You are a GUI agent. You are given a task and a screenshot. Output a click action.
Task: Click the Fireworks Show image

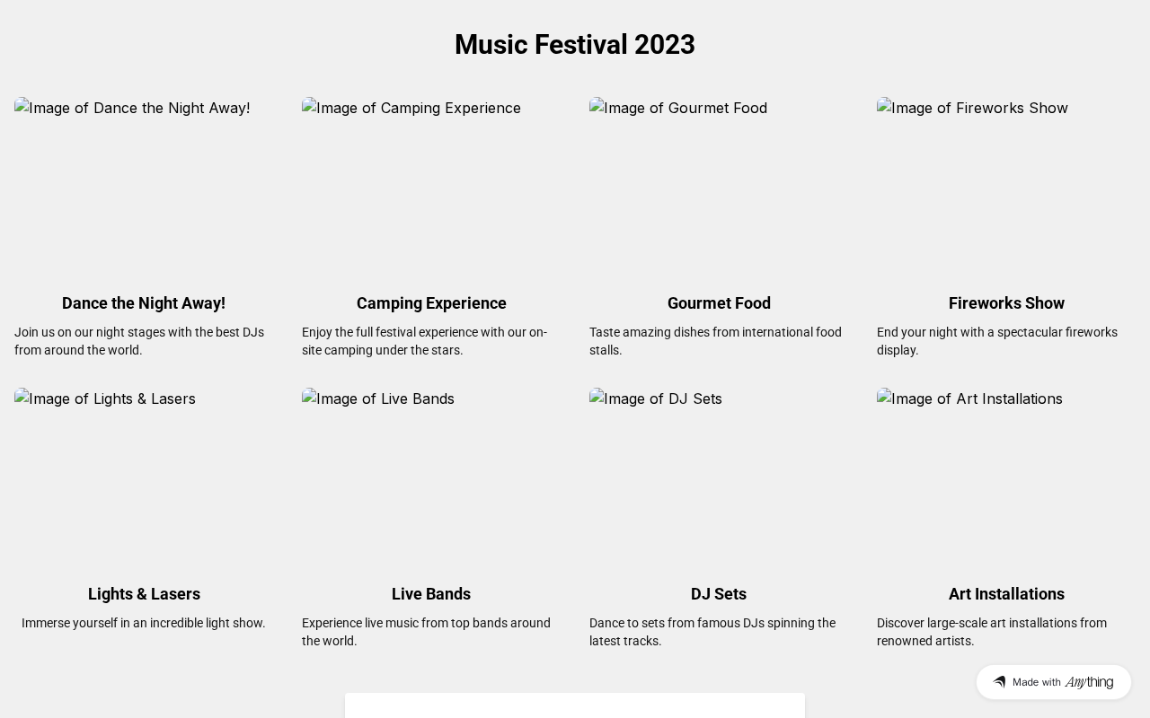tap(1006, 187)
